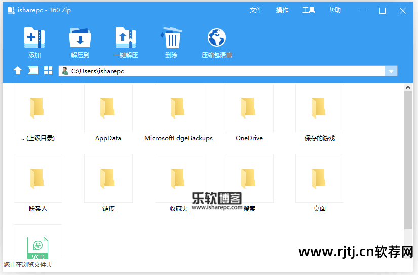Open the 操作 menu
The width and height of the screenshot is (418, 275).
282,10
